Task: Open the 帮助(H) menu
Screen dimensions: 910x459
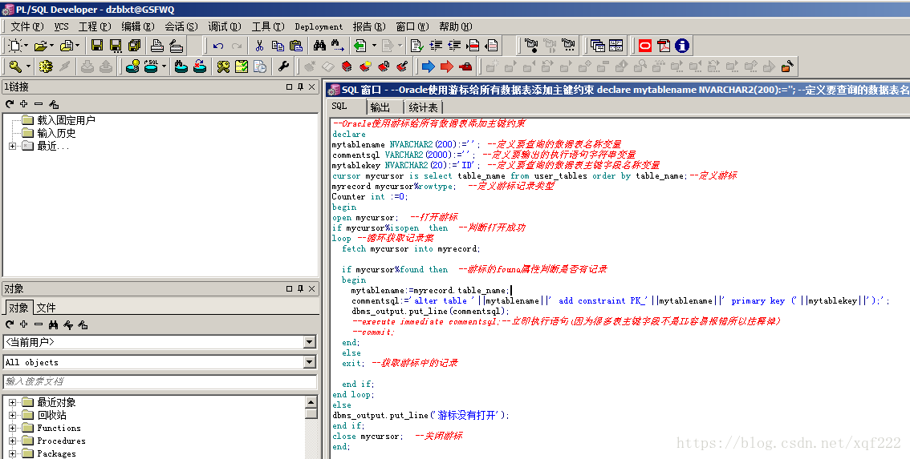Action: point(456,26)
